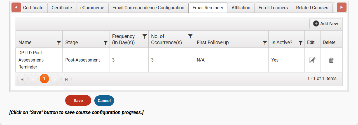Image resolution: width=358 pixels, height=125 pixels.
Task: Select page 1 in the pager
Action: click(44, 79)
